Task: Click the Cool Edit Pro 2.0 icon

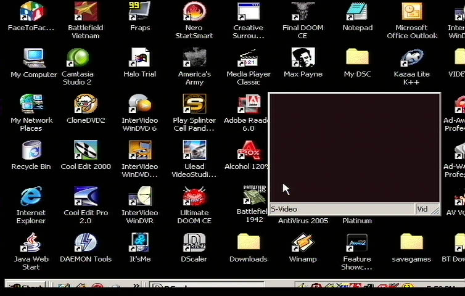Action: point(85,196)
